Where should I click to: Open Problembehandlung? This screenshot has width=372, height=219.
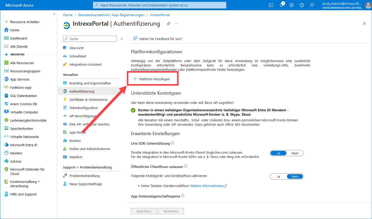coord(84,176)
